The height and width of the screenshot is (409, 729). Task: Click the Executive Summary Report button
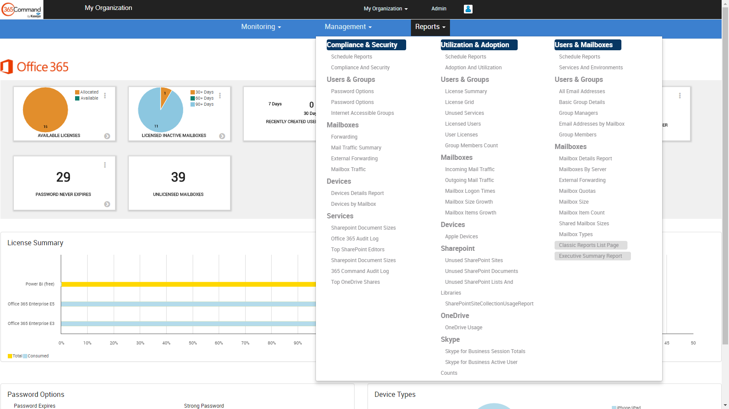point(593,256)
